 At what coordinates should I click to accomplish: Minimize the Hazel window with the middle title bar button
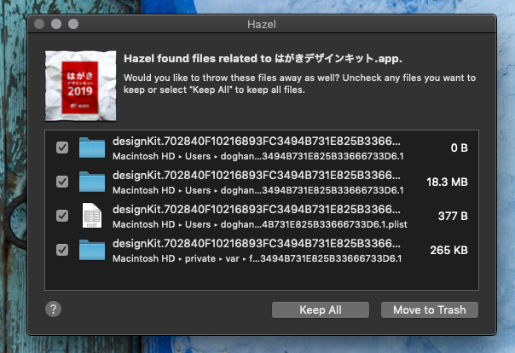pos(56,24)
